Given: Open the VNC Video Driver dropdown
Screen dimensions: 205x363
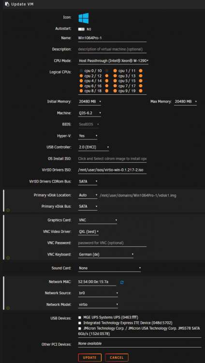Looking at the screenshot, I should (x=88, y=231).
